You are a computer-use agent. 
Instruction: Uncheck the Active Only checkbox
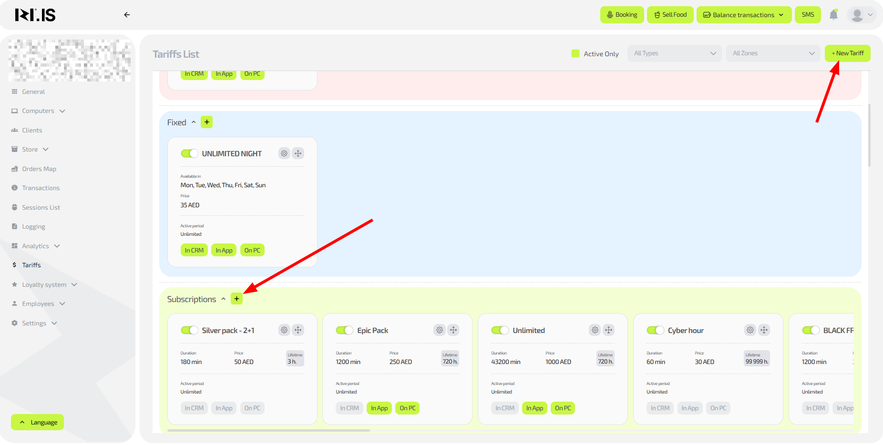click(575, 53)
